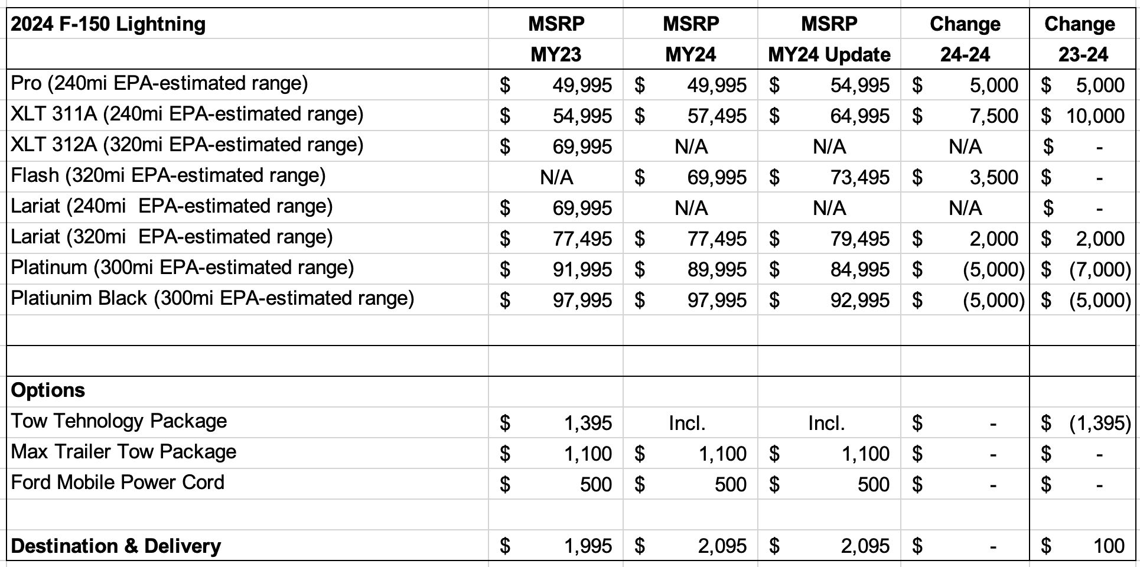The width and height of the screenshot is (1140, 567).
Task: Click the Options section heading cell
Action: [x=48, y=390]
